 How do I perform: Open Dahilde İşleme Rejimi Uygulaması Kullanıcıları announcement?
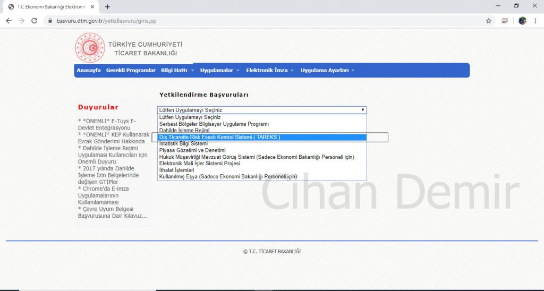tap(113, 155)
